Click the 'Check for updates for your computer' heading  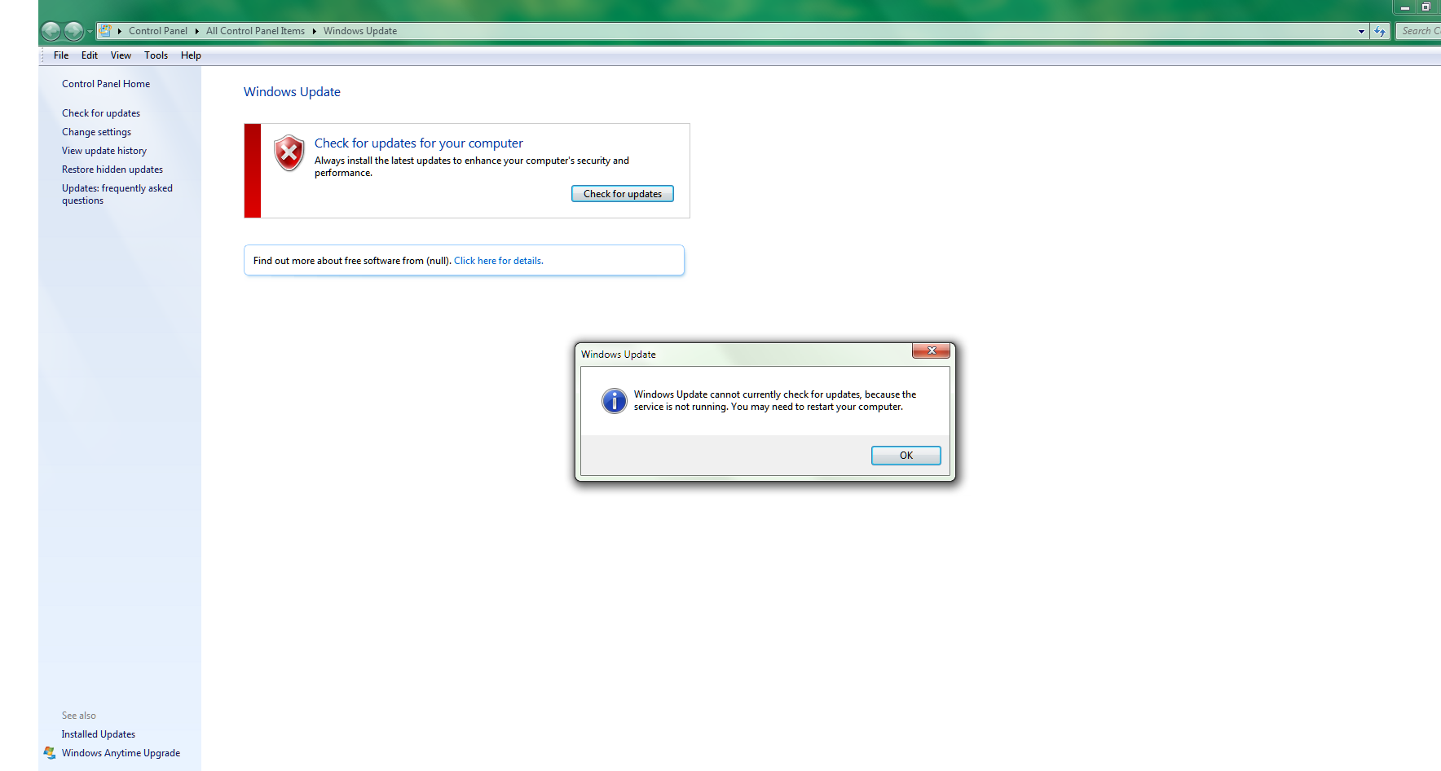tap(419, 143)
